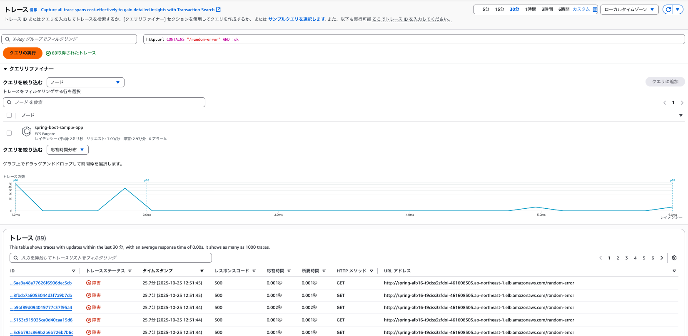This screenshot has width=688, height=336.
Task: Go to next page of traces
Action: click(x=662, y=258)
